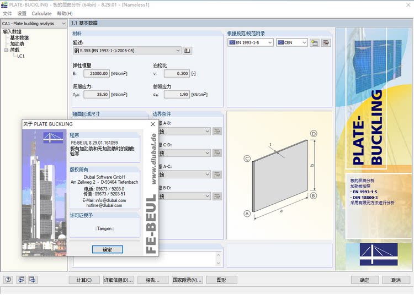Close the About PLATE BUCKLING dialog
Screen dimensions: 414x295
(x=152, y=124)
